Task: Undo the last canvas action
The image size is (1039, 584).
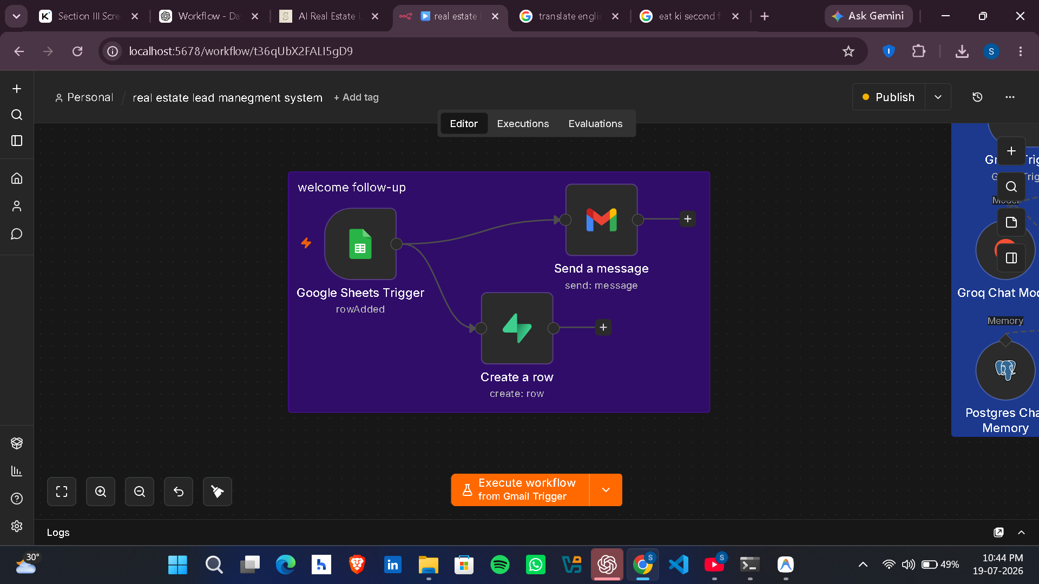Action: [179, 492]
